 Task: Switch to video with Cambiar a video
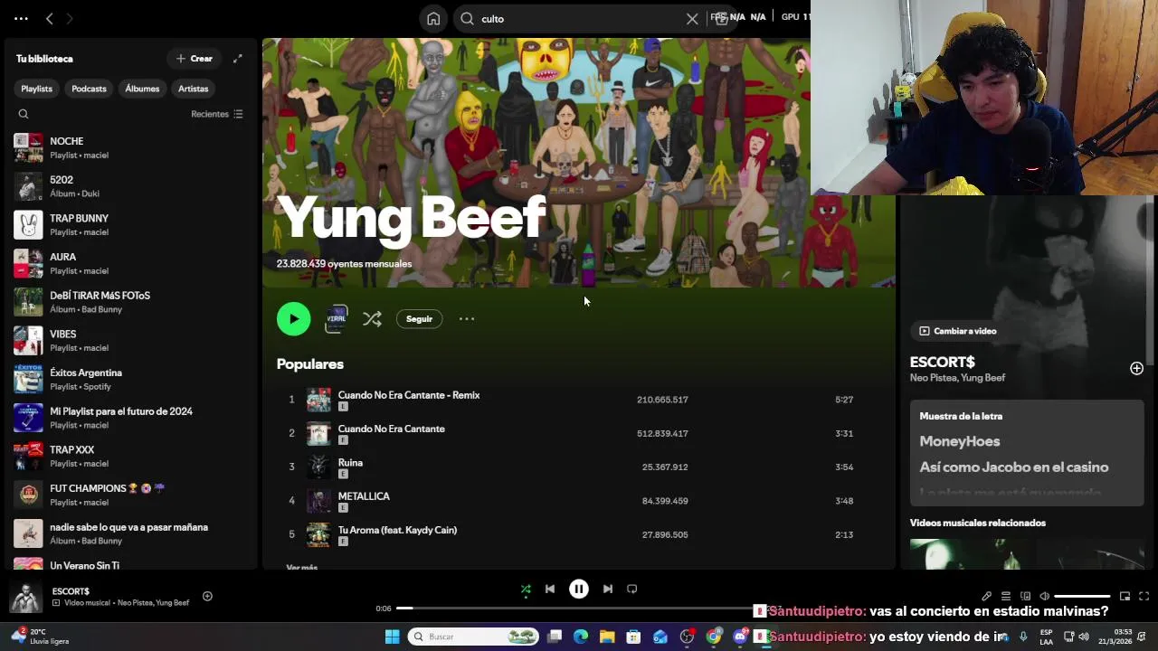tap(957, 331)
